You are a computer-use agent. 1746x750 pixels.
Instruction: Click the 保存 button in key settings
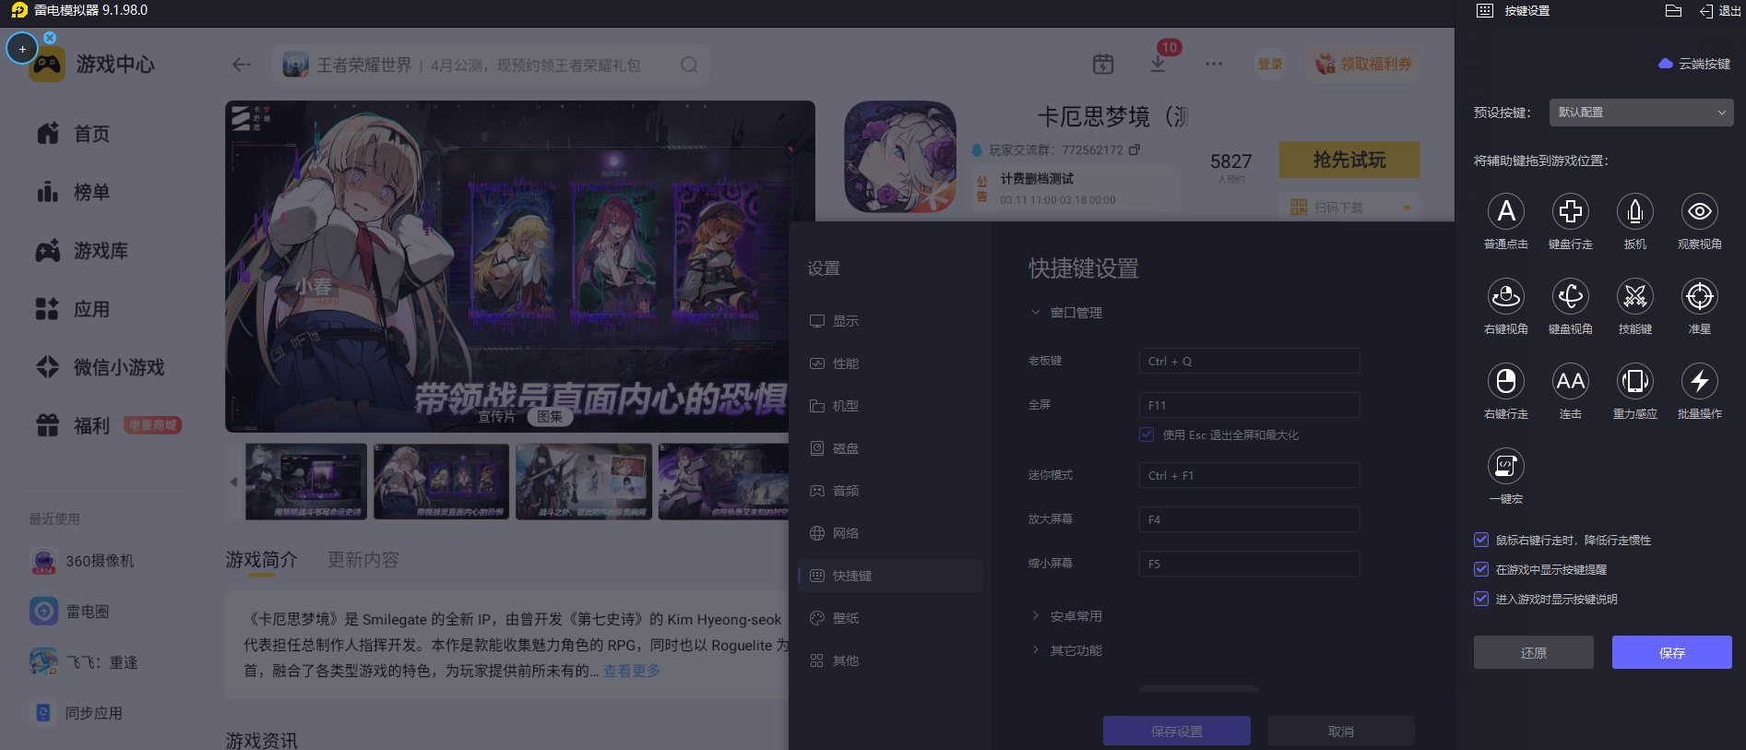[x=1672, y=652]
